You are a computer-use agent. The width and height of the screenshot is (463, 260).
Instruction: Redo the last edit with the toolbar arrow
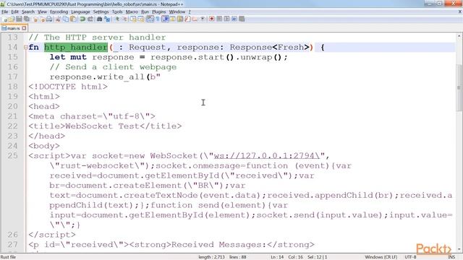point(91,19)
